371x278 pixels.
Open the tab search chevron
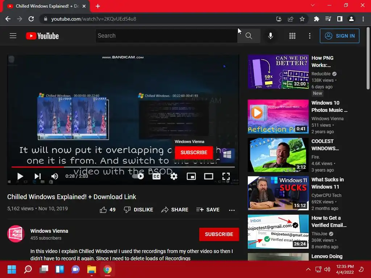[x=313, y=5]
